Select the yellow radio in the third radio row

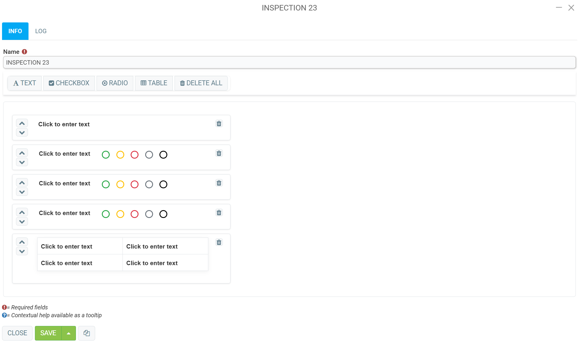click(120, 214)
